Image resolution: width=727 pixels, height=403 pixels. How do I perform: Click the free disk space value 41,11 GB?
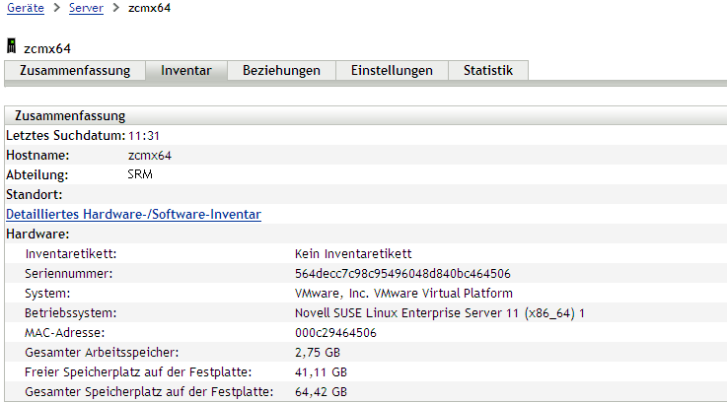321,371
